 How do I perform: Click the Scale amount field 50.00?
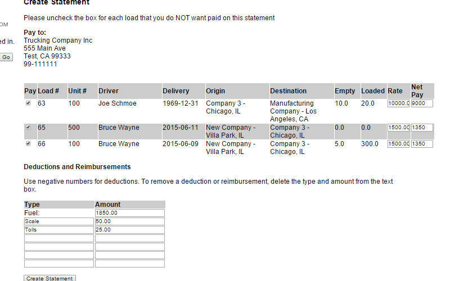coord(130,221)
